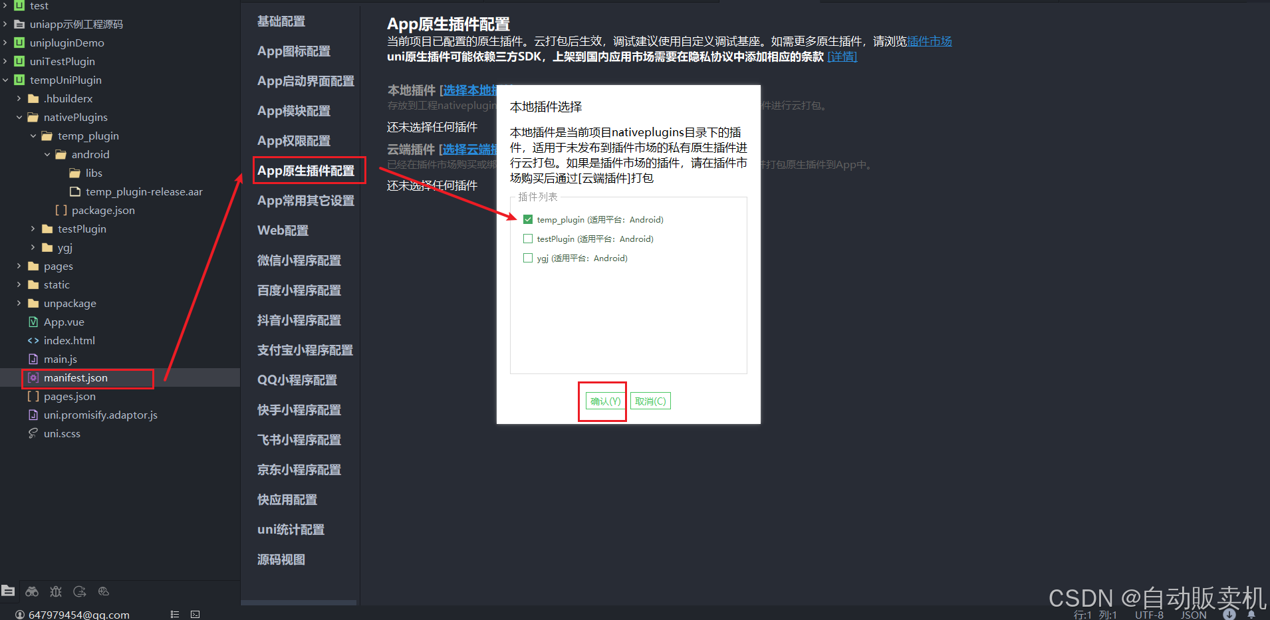The image size is (1270, 620).
Task: Enable the testPlugin checkbox
Action: pos(527,239)
